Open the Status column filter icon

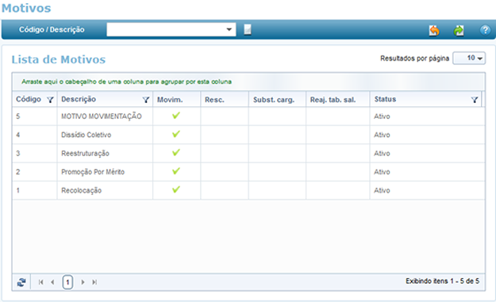coord(474,100)
